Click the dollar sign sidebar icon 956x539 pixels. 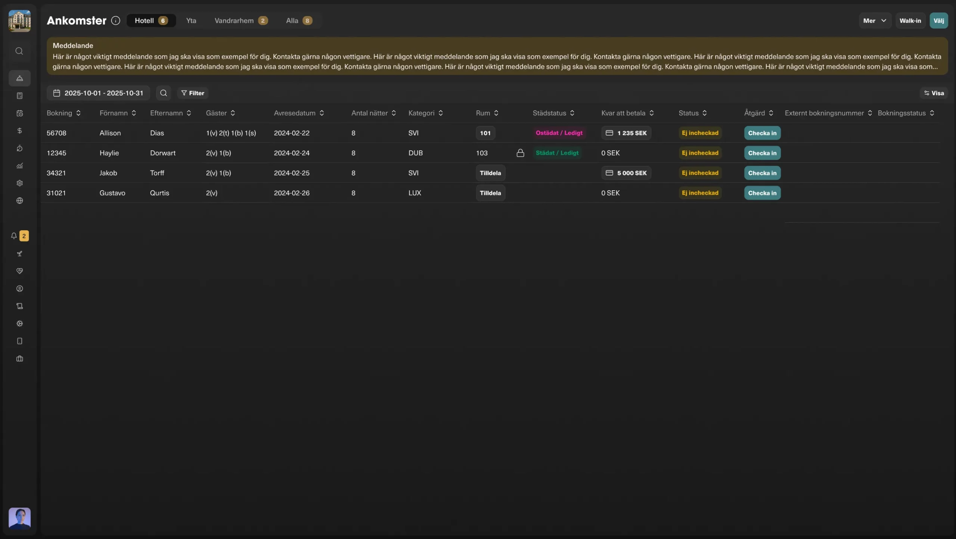19,131
